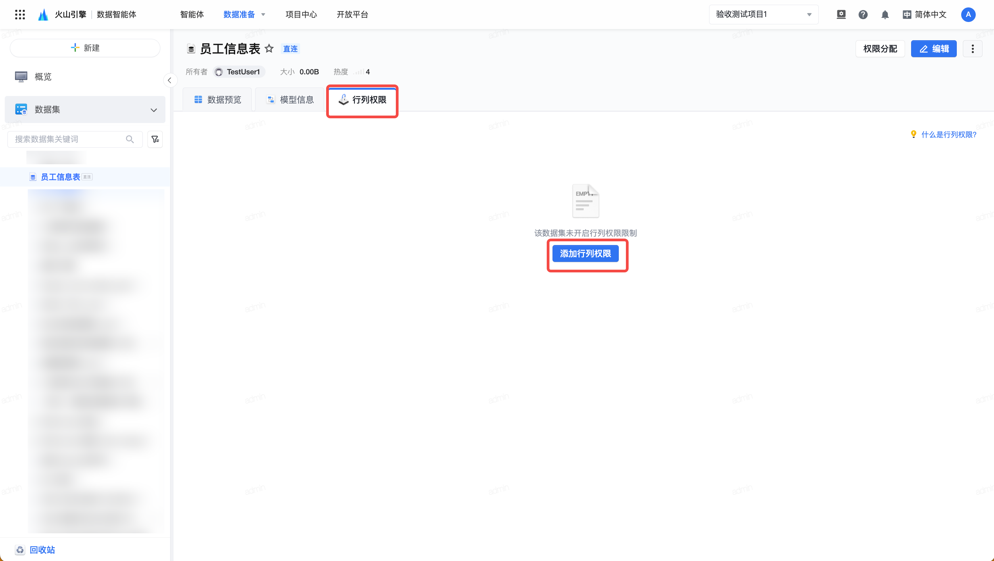Open the 回收站 recycle bin
This screenshot has height=561, width=994.
42,550
